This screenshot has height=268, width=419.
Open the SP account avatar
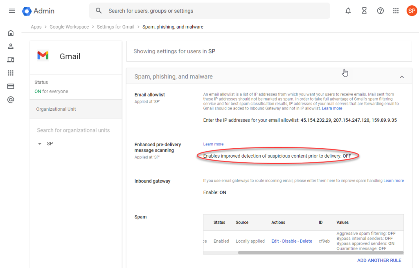tap(411, 11)
